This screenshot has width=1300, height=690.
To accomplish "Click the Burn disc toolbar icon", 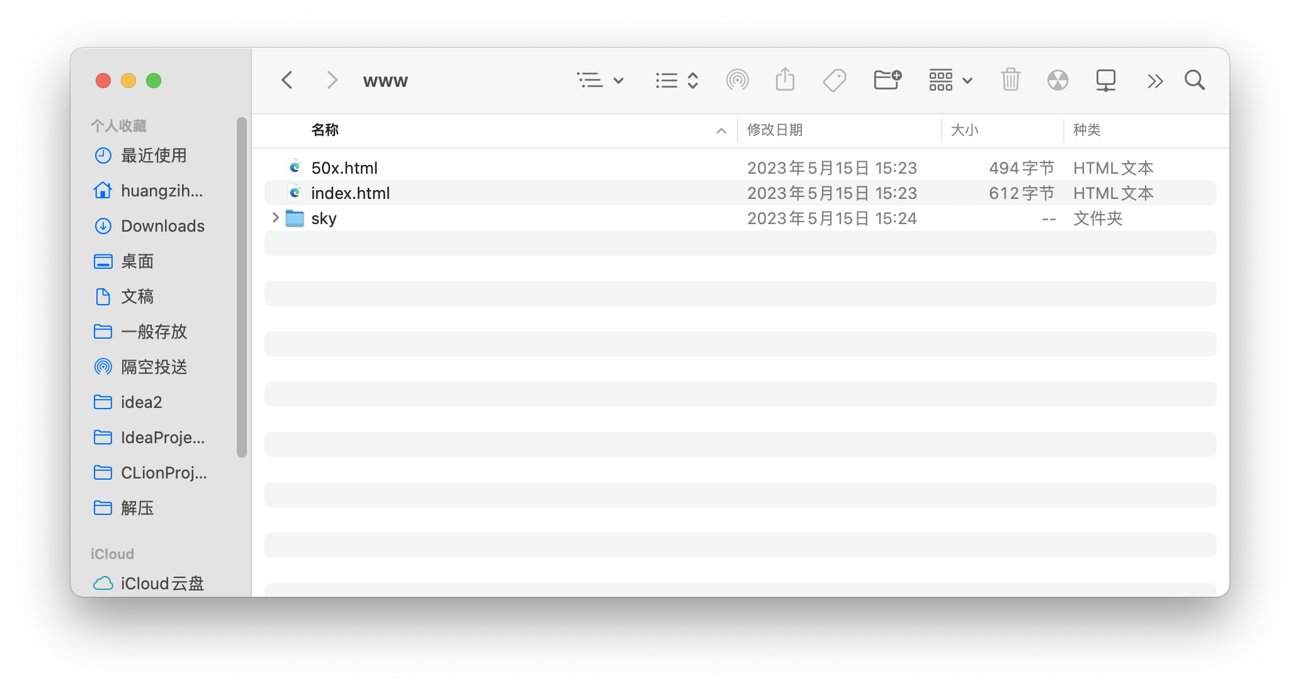I will (x=1058, y=80).
